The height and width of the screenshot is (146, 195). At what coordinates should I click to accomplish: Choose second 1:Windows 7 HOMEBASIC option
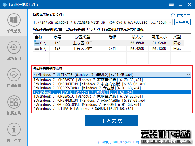(x=112, y=96)
